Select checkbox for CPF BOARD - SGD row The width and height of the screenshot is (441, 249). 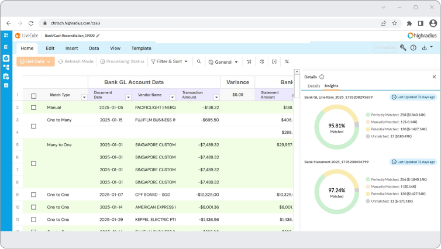point(33,194)
